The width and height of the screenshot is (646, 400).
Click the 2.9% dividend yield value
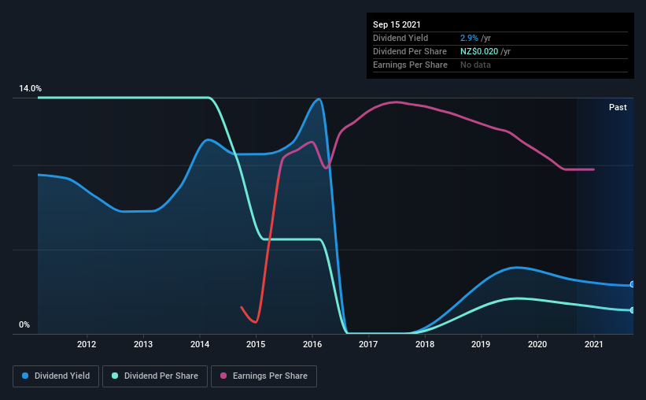(x=469, y=38)
